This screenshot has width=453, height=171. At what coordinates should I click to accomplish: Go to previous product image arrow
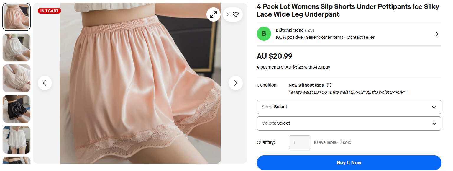45,83
